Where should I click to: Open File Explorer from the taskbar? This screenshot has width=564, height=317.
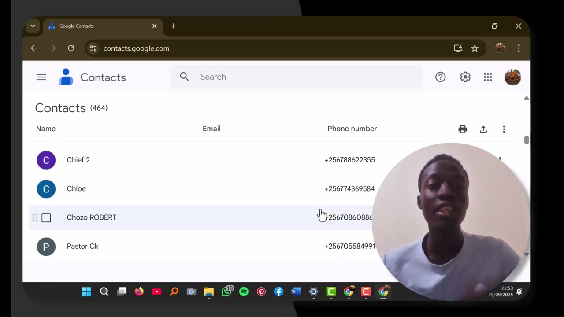click(x=209, y=291)
